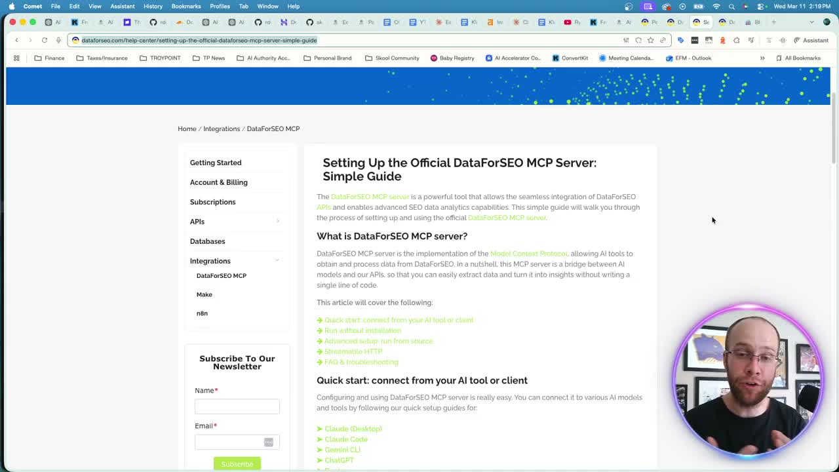Jump to Streamable HTTP section
The height and width of the screenshot is (472, 839).
coord(353,351)
